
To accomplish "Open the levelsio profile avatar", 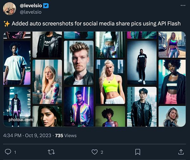I will (9, 9).
